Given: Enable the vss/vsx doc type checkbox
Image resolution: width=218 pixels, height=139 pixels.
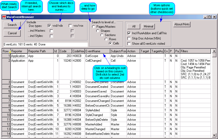Looking at the screenshot, I should 70,26.
